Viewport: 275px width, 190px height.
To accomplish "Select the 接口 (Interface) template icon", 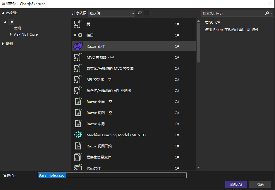I will pos(78,35).
